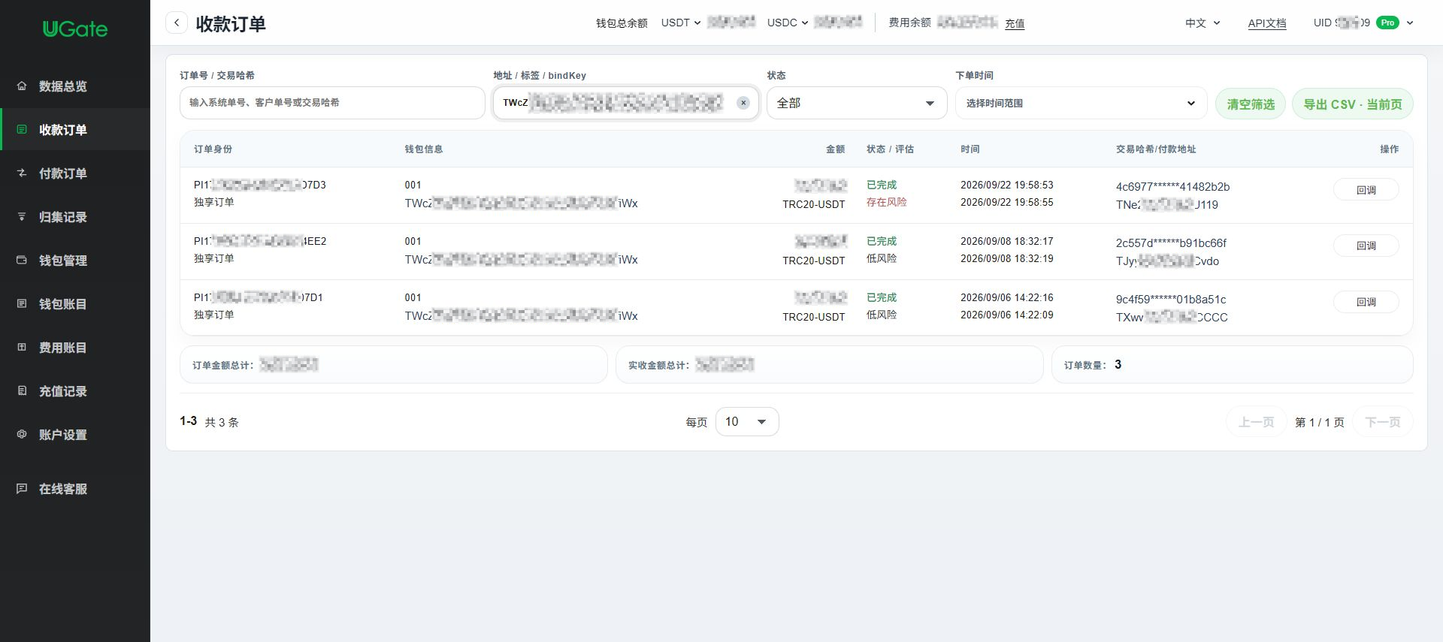
Task: Click the 上一页 previous page button
Action: coord(1257,422)
